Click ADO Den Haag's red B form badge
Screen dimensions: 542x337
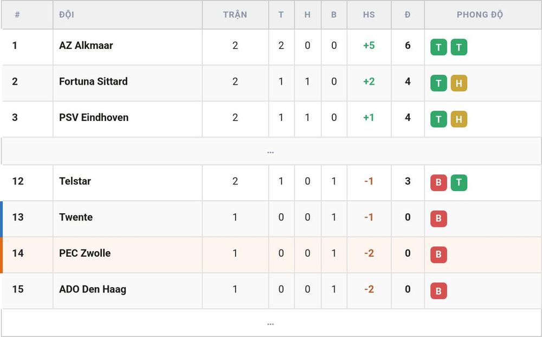point(438,291)
